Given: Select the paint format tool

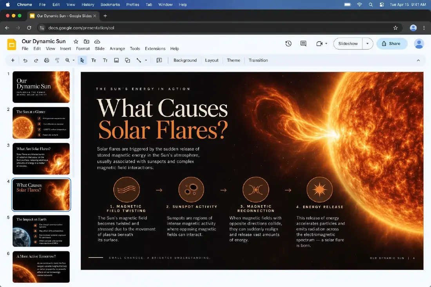Looking at the screenshot, I should (57, 60).
